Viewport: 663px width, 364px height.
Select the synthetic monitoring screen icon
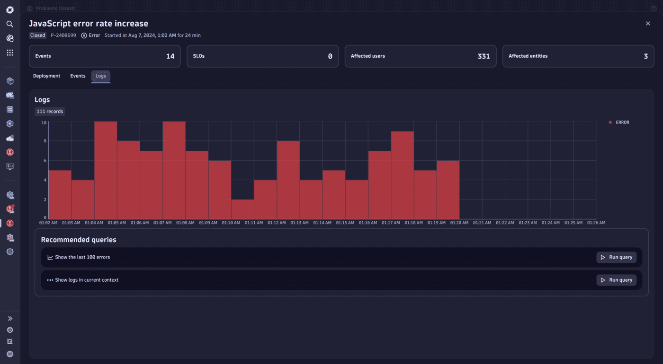pos(9,166)
